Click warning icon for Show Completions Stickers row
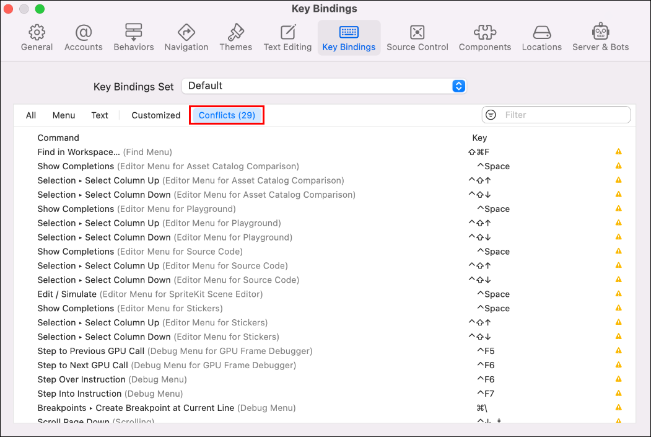This screenshot has width=651, height=437. point(619,308)
